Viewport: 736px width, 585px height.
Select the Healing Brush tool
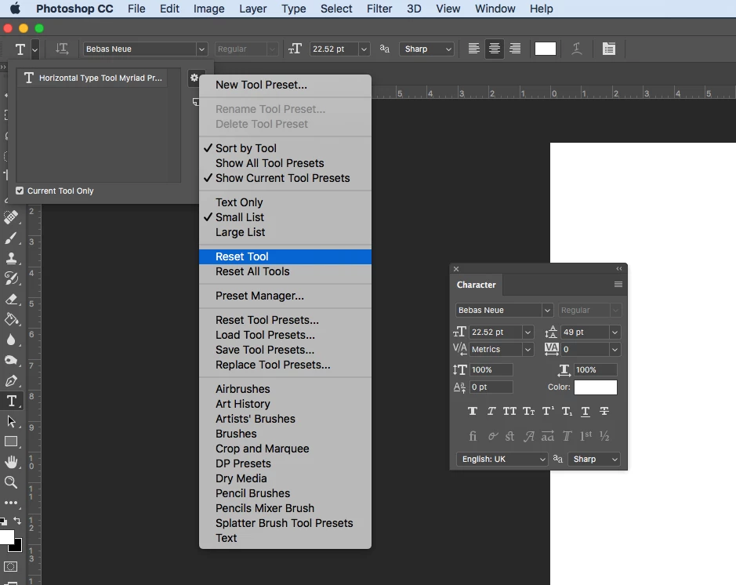pyautogui.click(x=11, y=217)
